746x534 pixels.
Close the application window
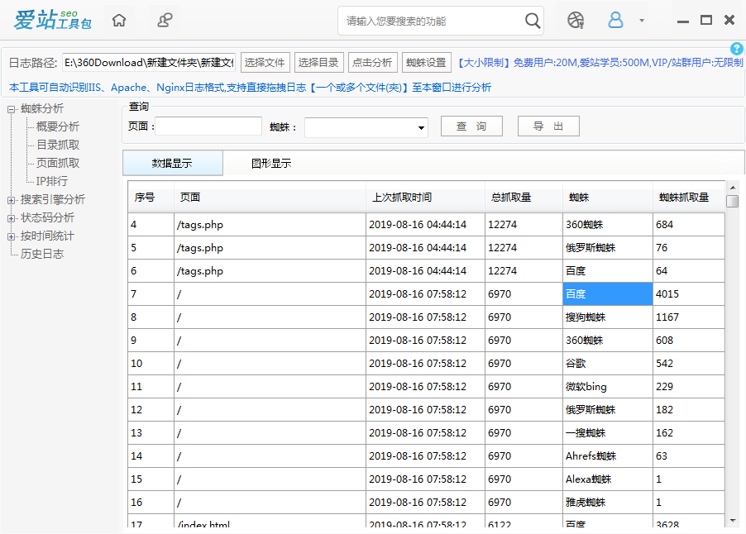[729, 20]
